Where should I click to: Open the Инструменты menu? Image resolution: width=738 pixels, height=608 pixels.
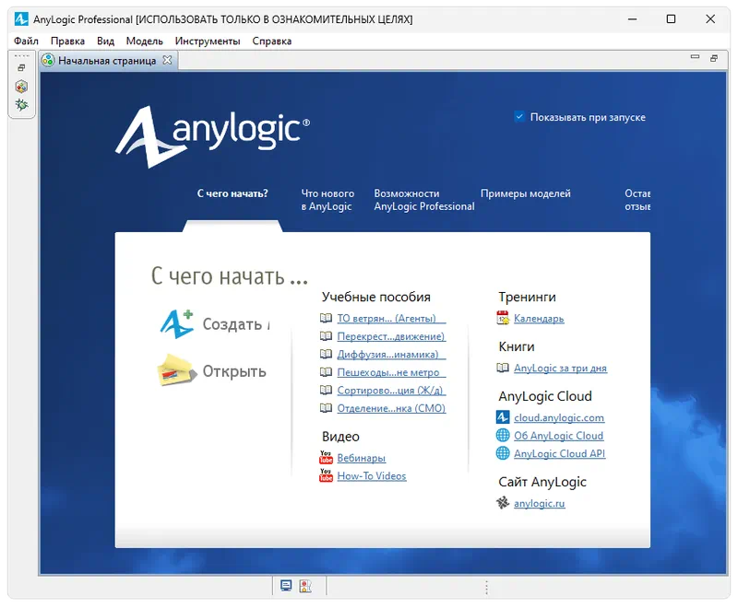[x=208, y=41]
